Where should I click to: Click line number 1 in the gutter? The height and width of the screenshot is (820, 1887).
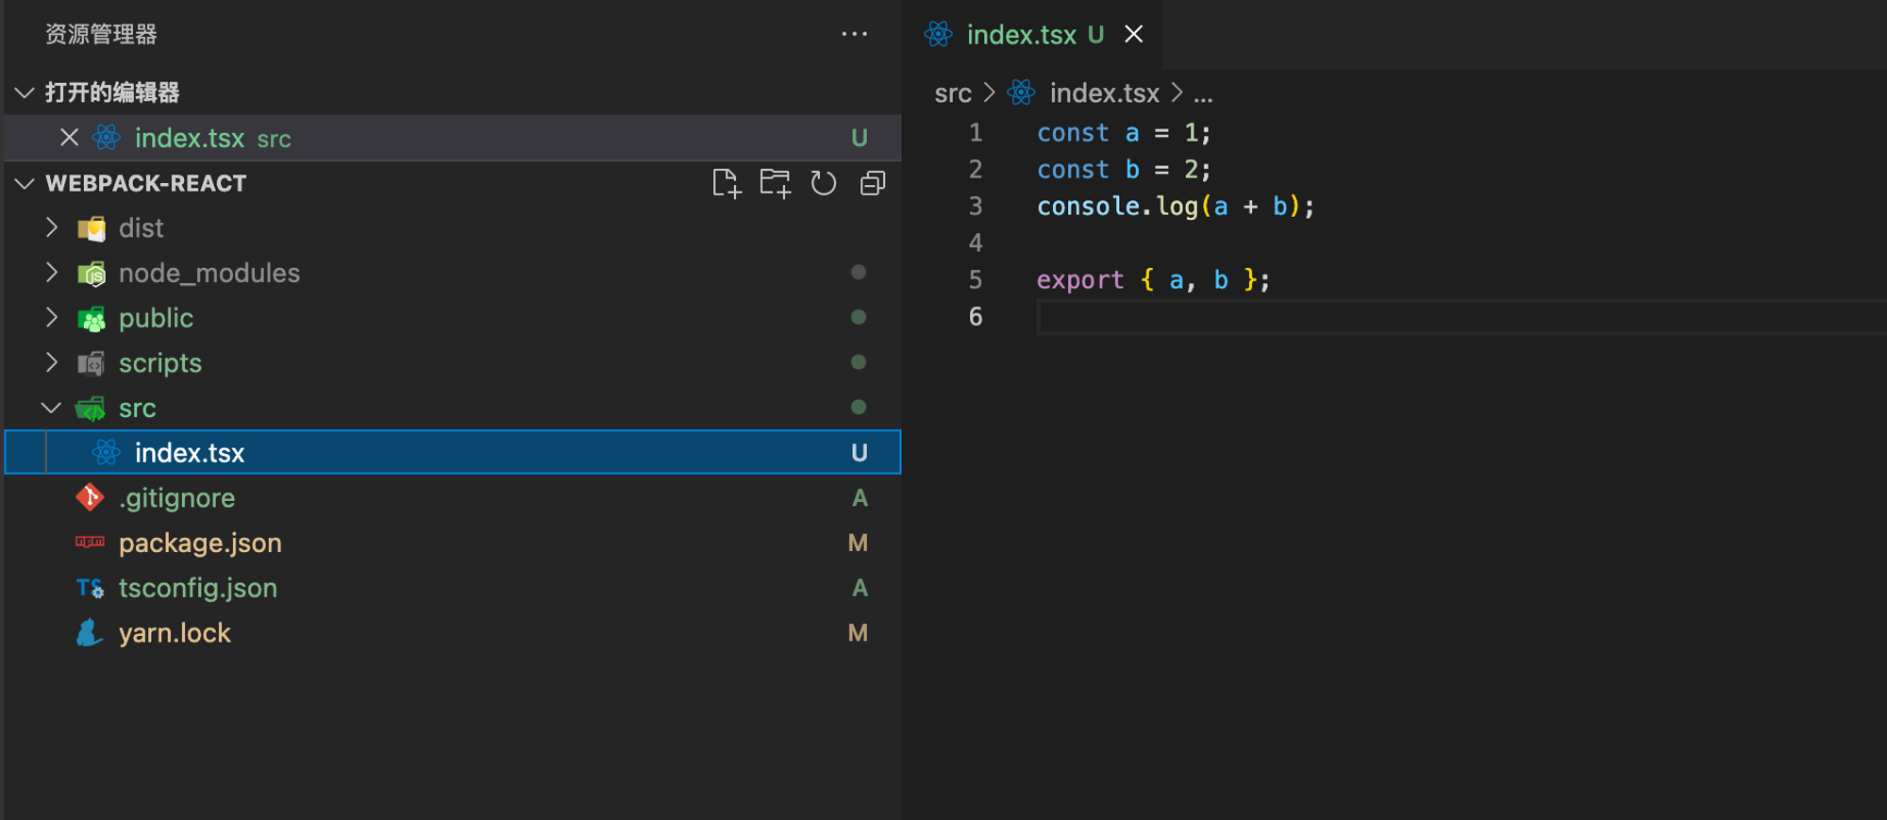click(976, 133)
